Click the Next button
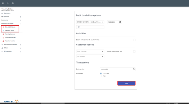189x104 pixels. (126, 83)
